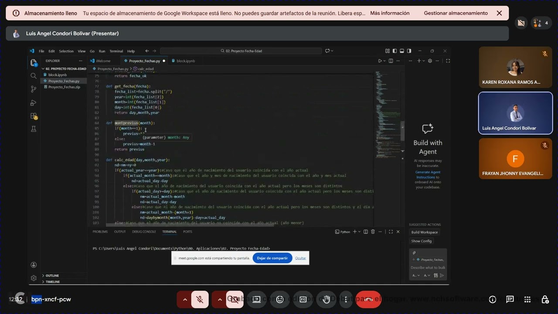Open the Terminal menu
558x314 pixels.
point(116,51)
